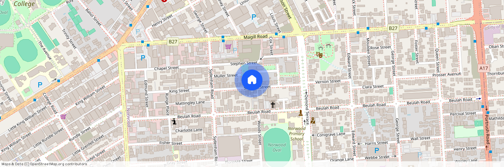Screen dimensions: 504x167
Task: Click the blue home location marker
Action: (x=252, y=80)
